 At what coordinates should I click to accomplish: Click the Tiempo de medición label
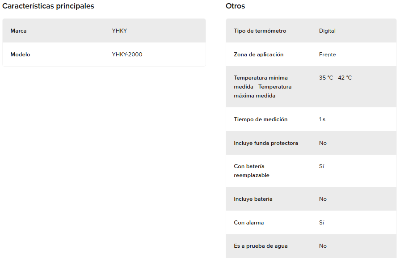pyautogui.click(x=261, y=119)
